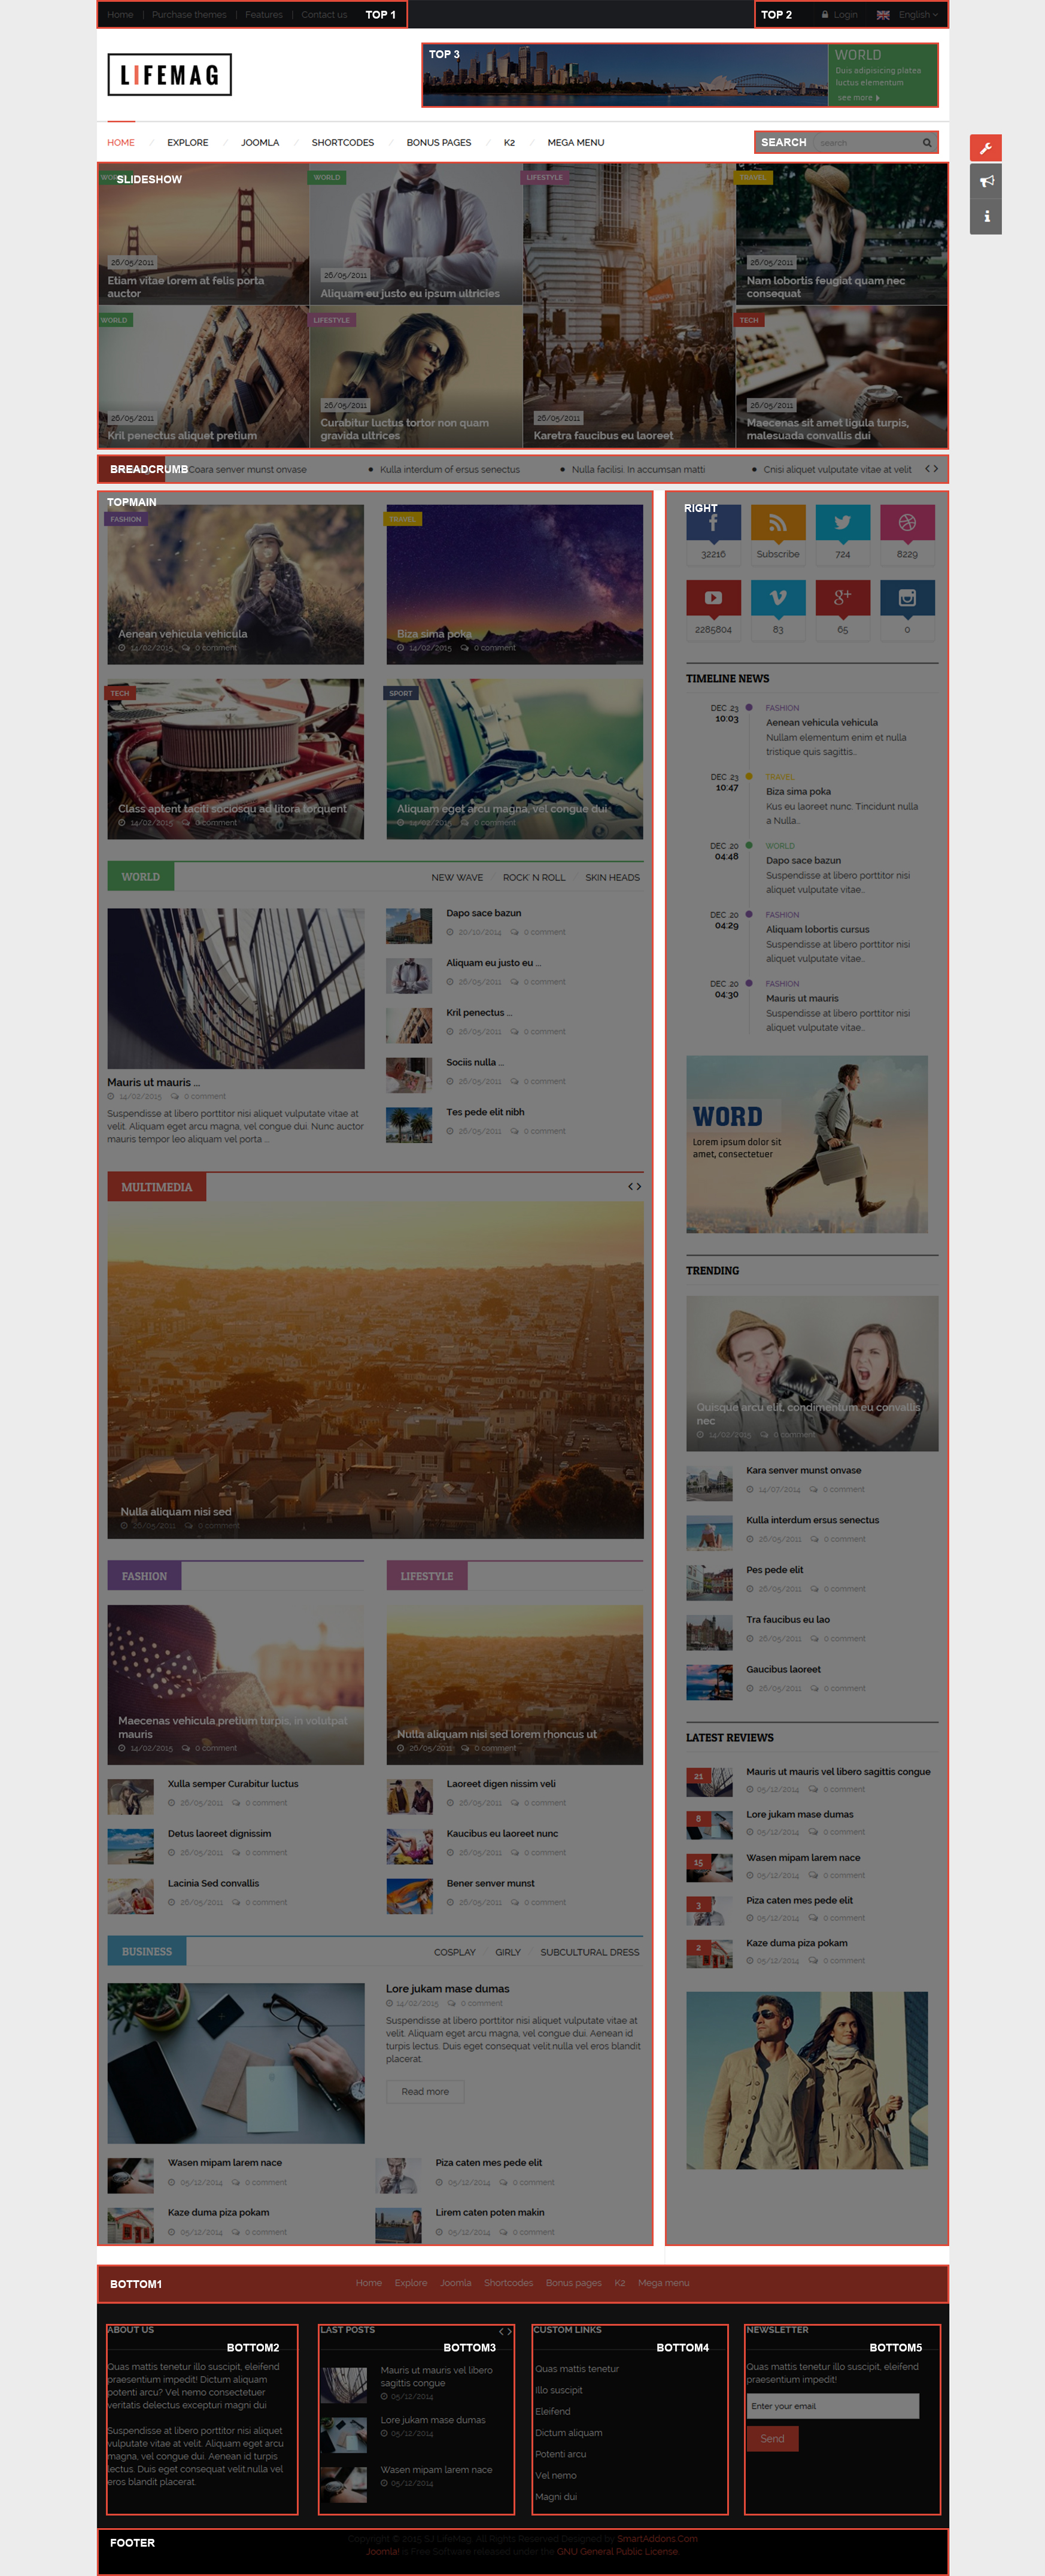
Task: Click the Twitter icon showing 724
Action: point(842,522)
